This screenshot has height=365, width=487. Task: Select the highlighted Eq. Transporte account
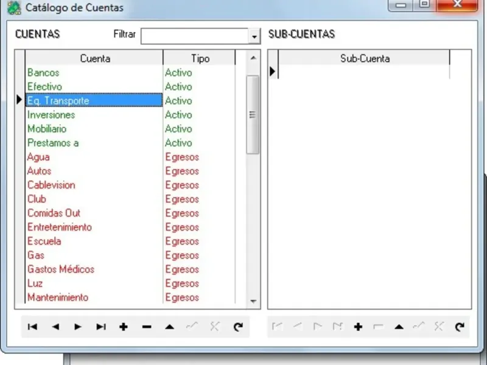(94, 100)
